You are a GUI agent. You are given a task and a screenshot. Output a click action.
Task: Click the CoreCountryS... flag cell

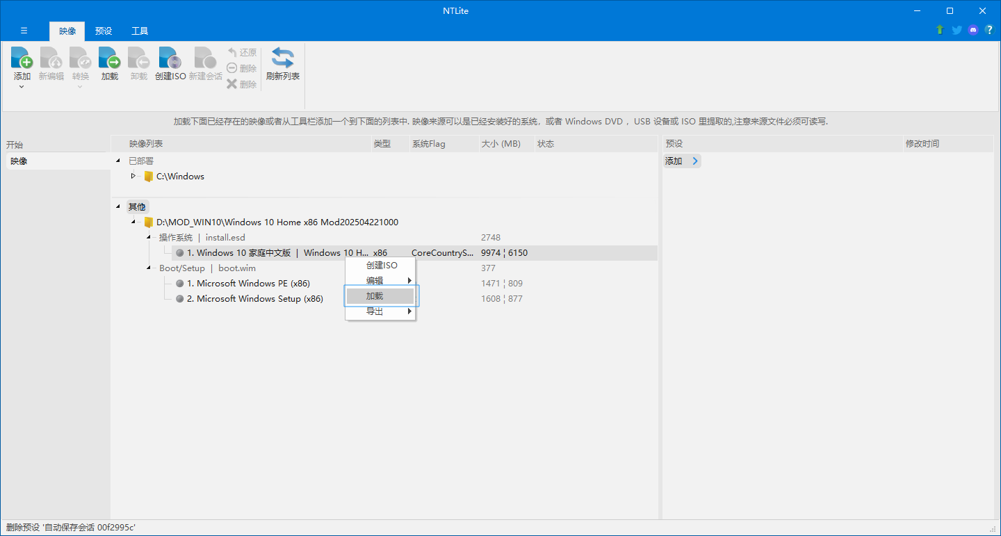pos(443,253)
